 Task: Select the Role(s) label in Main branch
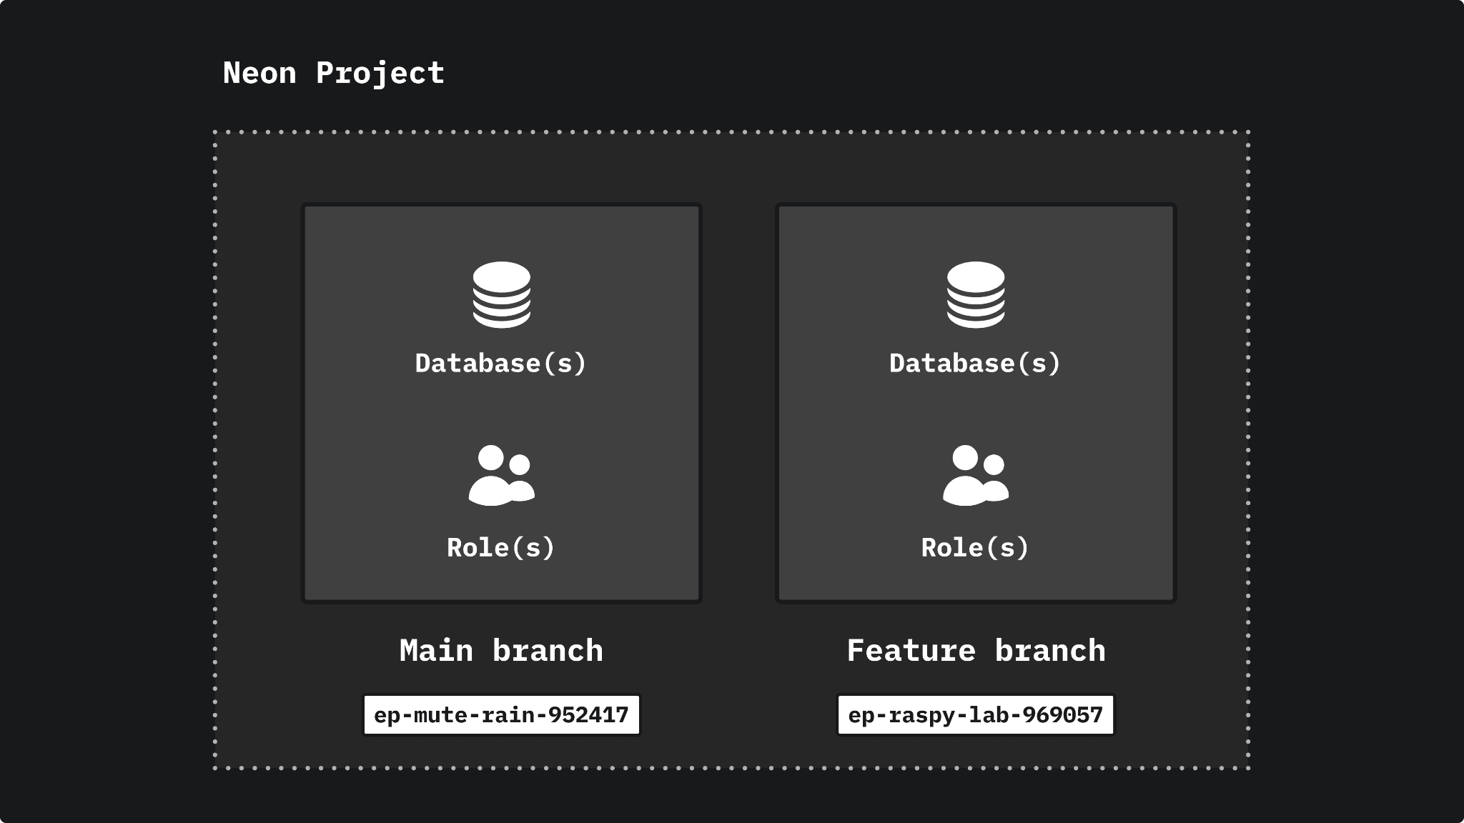500,547
